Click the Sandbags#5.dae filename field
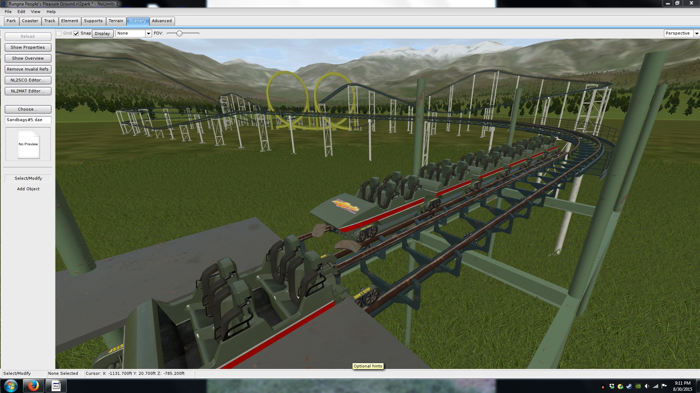 28,120
